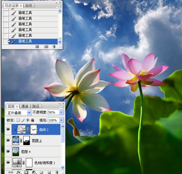Add a layer mask button
Screen dimensions: 182x174
26,172
